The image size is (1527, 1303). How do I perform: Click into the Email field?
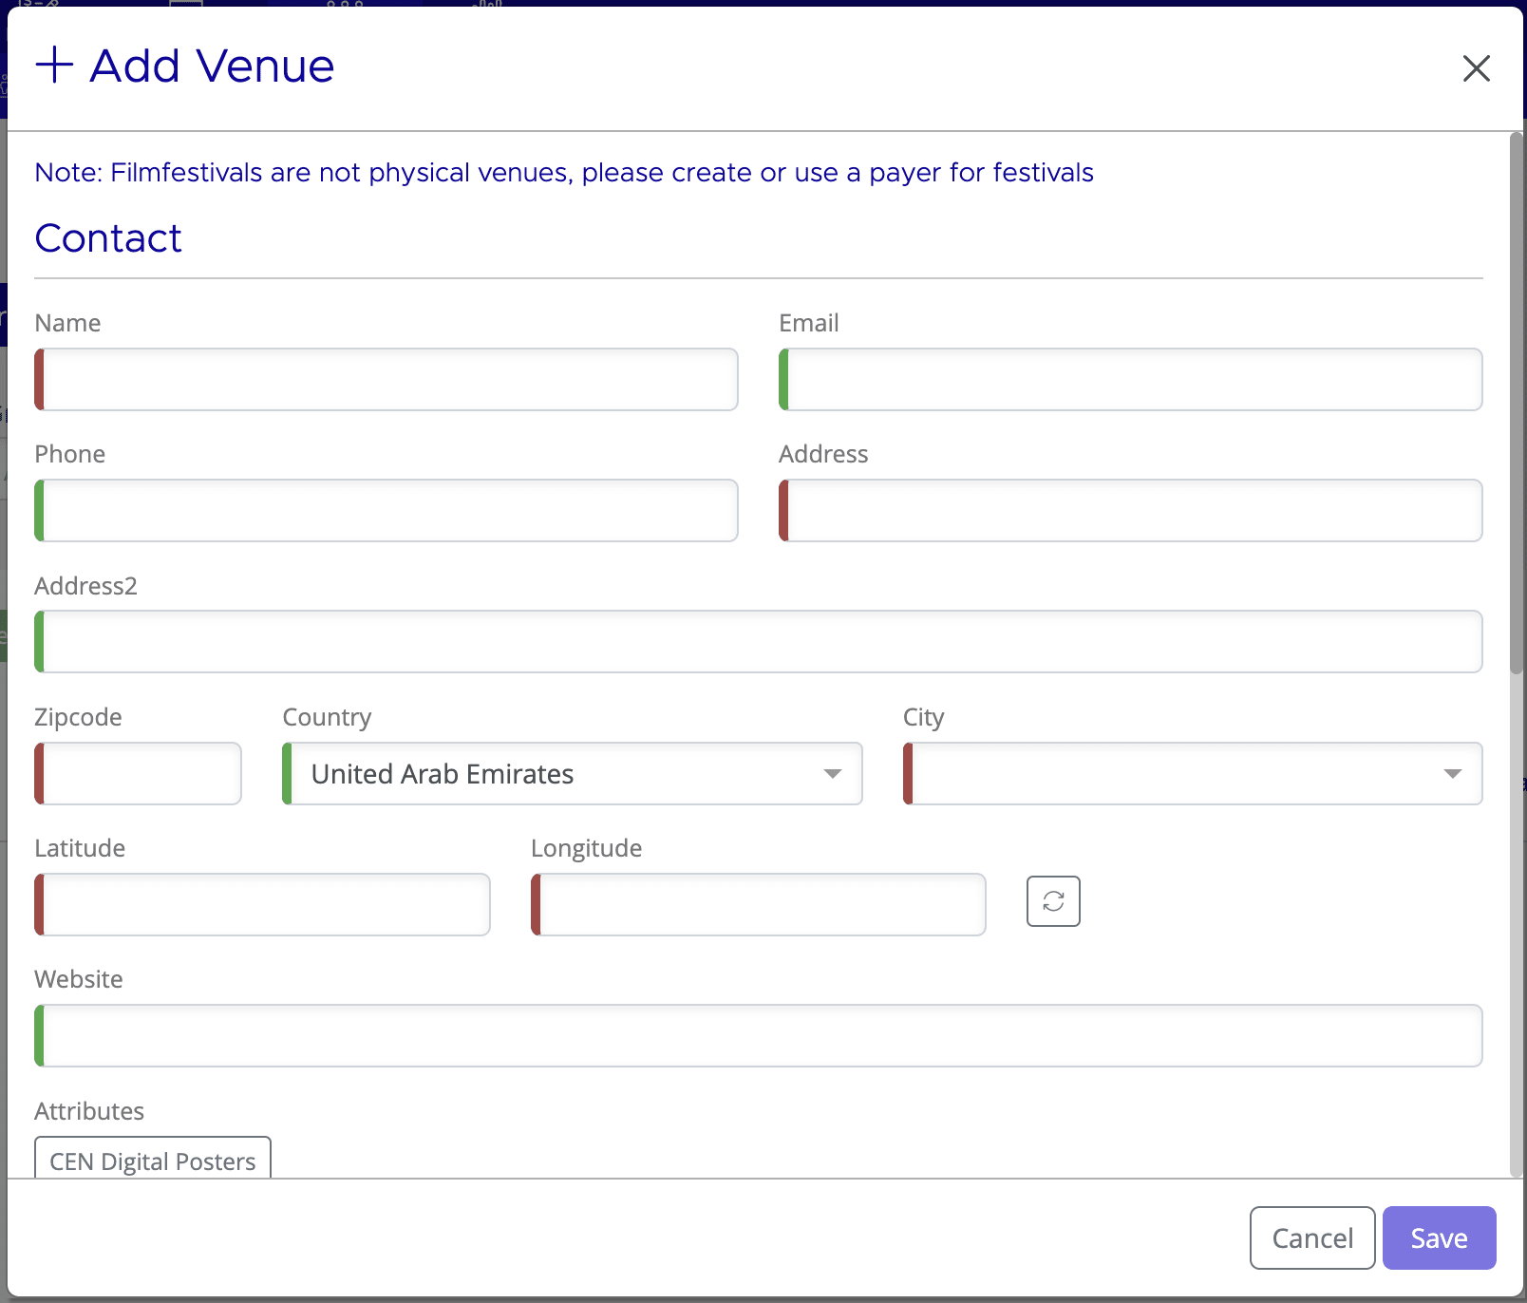tap(1130, 379)
